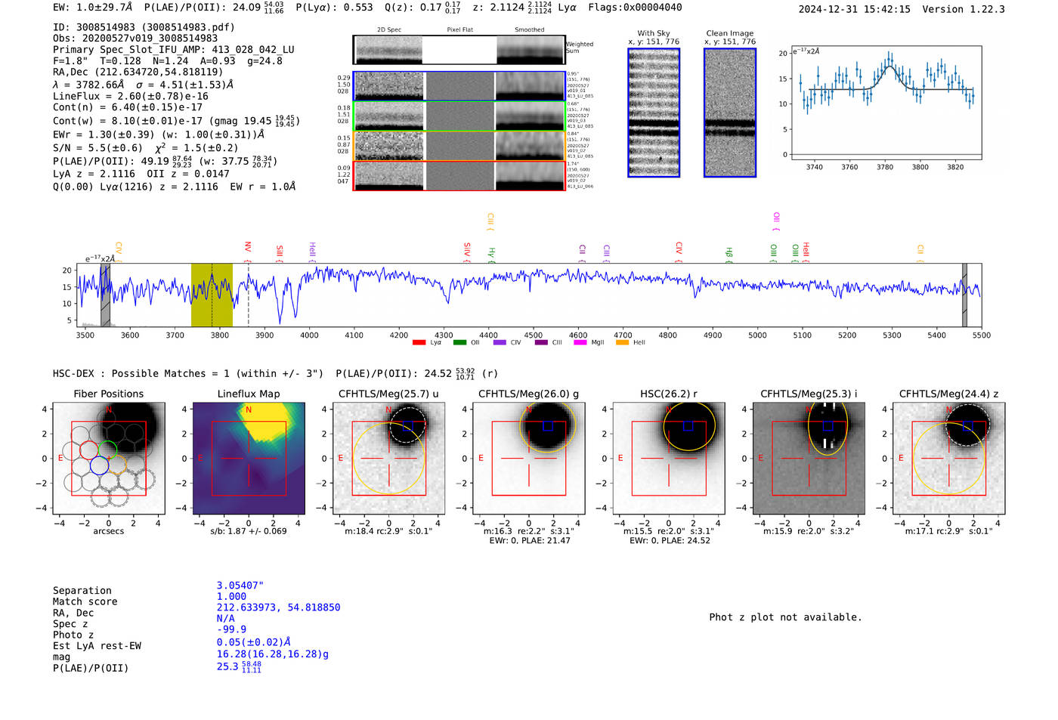Click the Obs: 20200527v019_3008514983 line
This screenshot has height=720, width=1058.
[135, 39]
